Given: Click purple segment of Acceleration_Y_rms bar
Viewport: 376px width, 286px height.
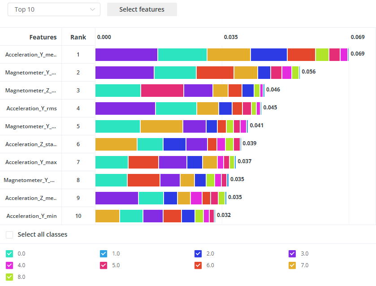Looking at the screenshot, I should pyautogui.click(x=125, y=108).
